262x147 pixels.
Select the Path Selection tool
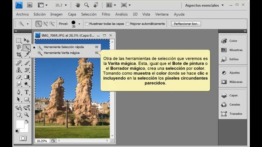click(x=18, y=99)
